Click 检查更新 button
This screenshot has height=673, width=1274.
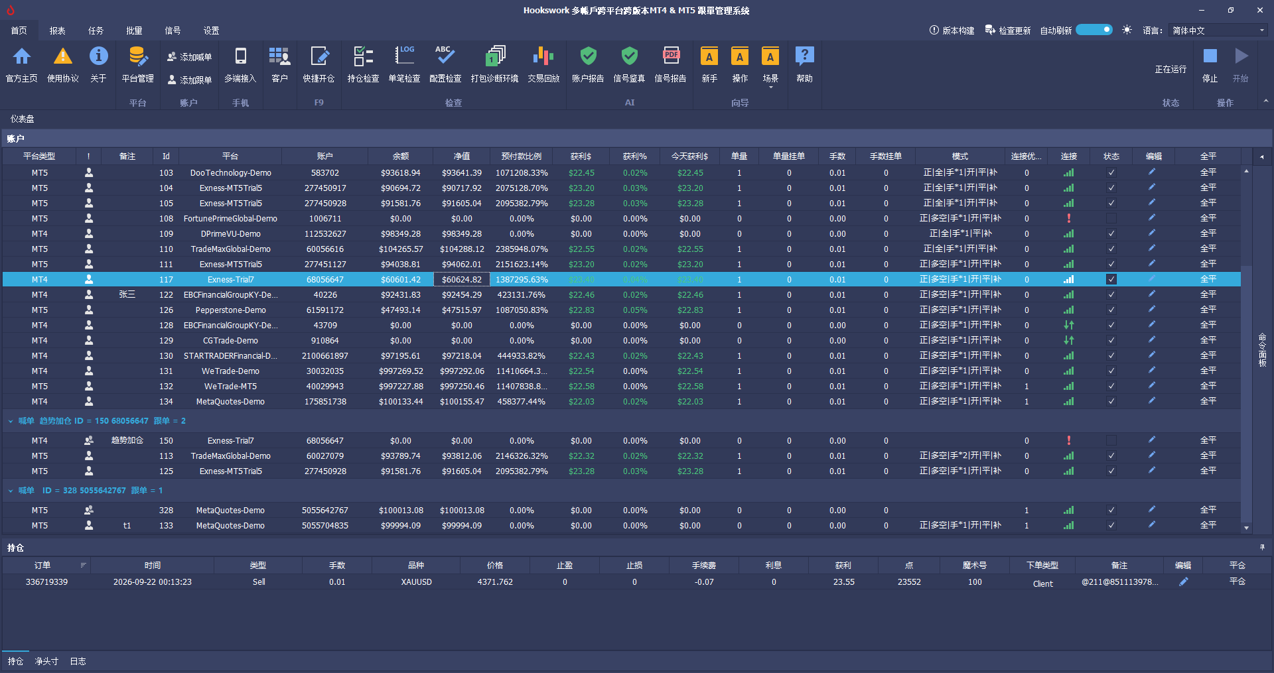tap(1008, 31)
